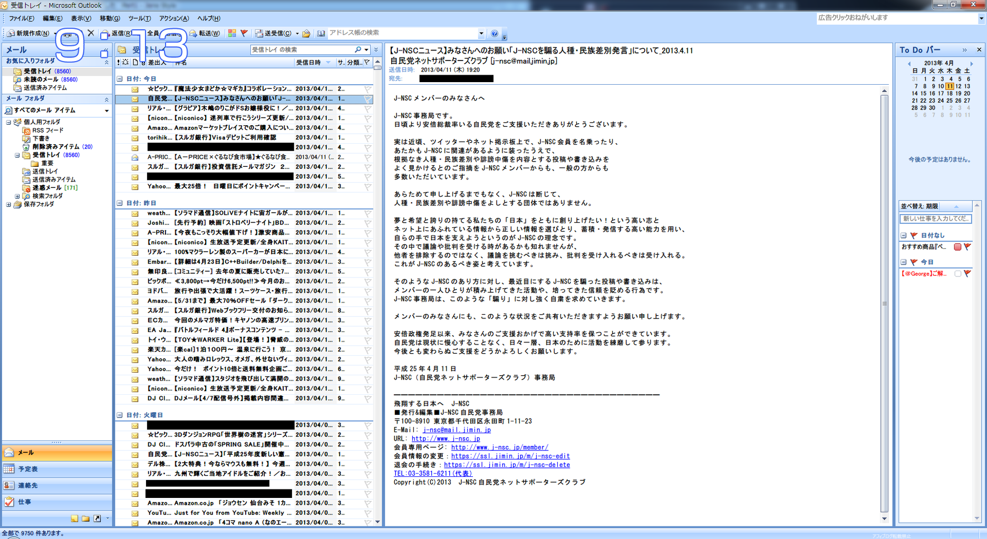Expand the query builder chevron beside search

pos(376,49)
